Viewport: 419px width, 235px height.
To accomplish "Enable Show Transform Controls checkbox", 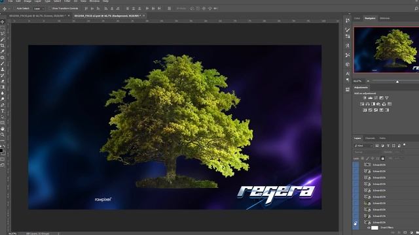I will tap(50, 8).
